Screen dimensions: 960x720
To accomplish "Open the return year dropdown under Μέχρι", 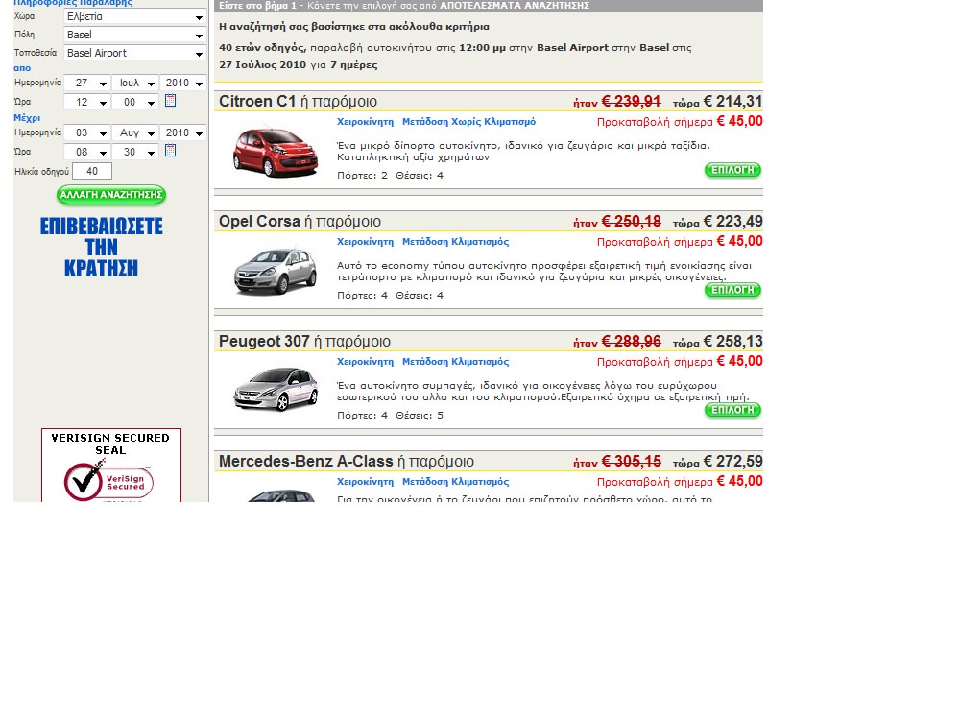I will [x=182, y=132].
